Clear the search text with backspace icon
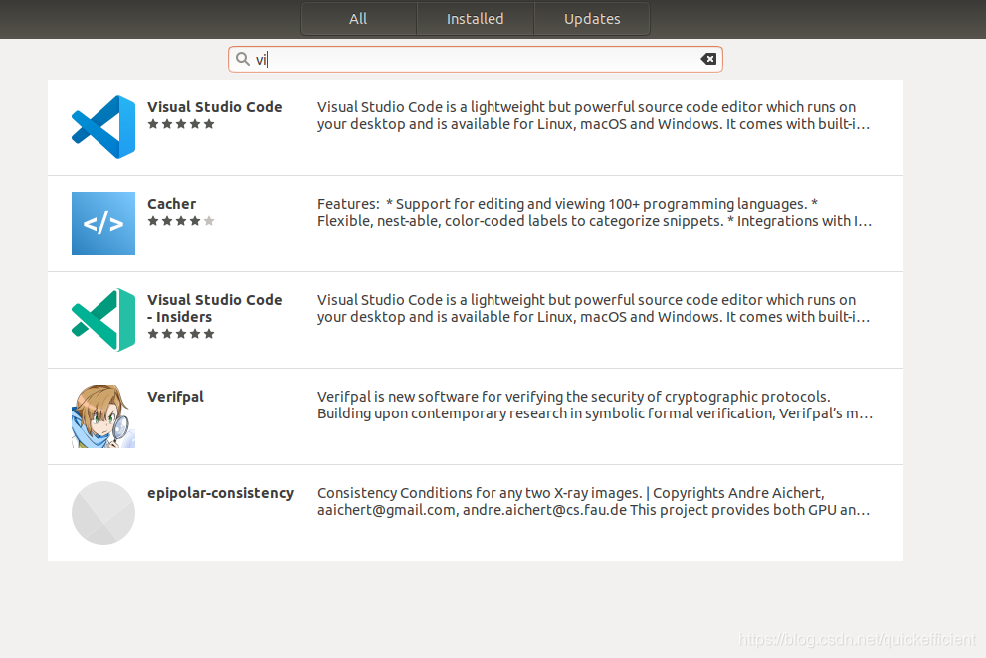This screenshot has width=986, height=658. coord(708,59)
